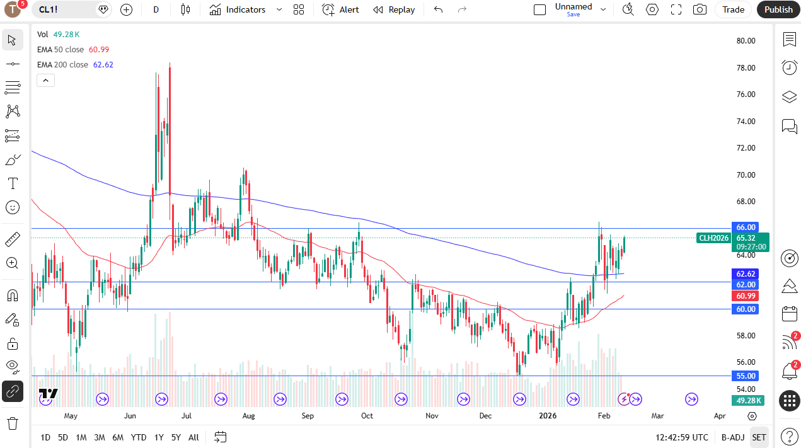801x448 pixels.
Task: Toggle stay in drawing mode
Action: tap(12, 319)
